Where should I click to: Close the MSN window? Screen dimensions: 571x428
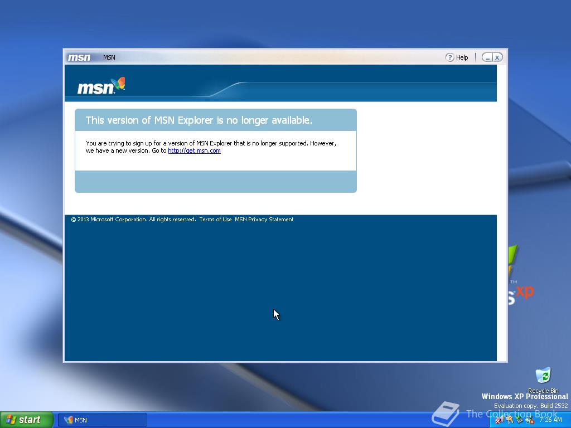[497, 57]
